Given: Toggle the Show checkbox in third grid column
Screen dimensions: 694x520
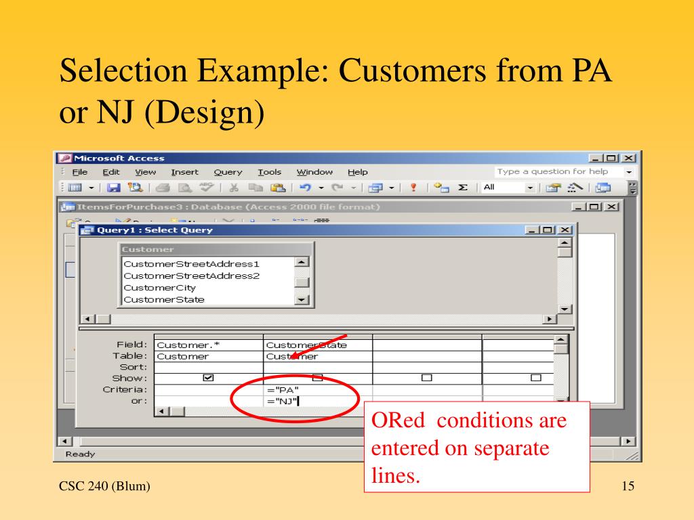Looking at the screenshot, I should (427, 378).
